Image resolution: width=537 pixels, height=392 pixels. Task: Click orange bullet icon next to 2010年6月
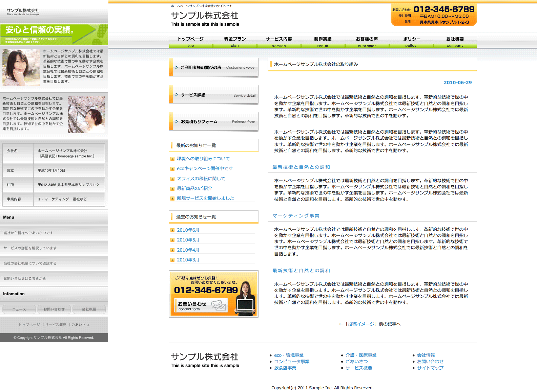tap(172, 230)
